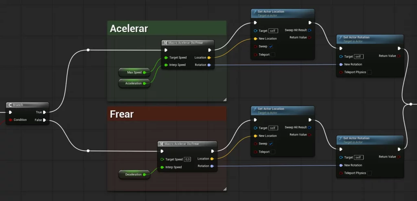
Task: Click the False output pin on Branch
Action: point(44,120)
